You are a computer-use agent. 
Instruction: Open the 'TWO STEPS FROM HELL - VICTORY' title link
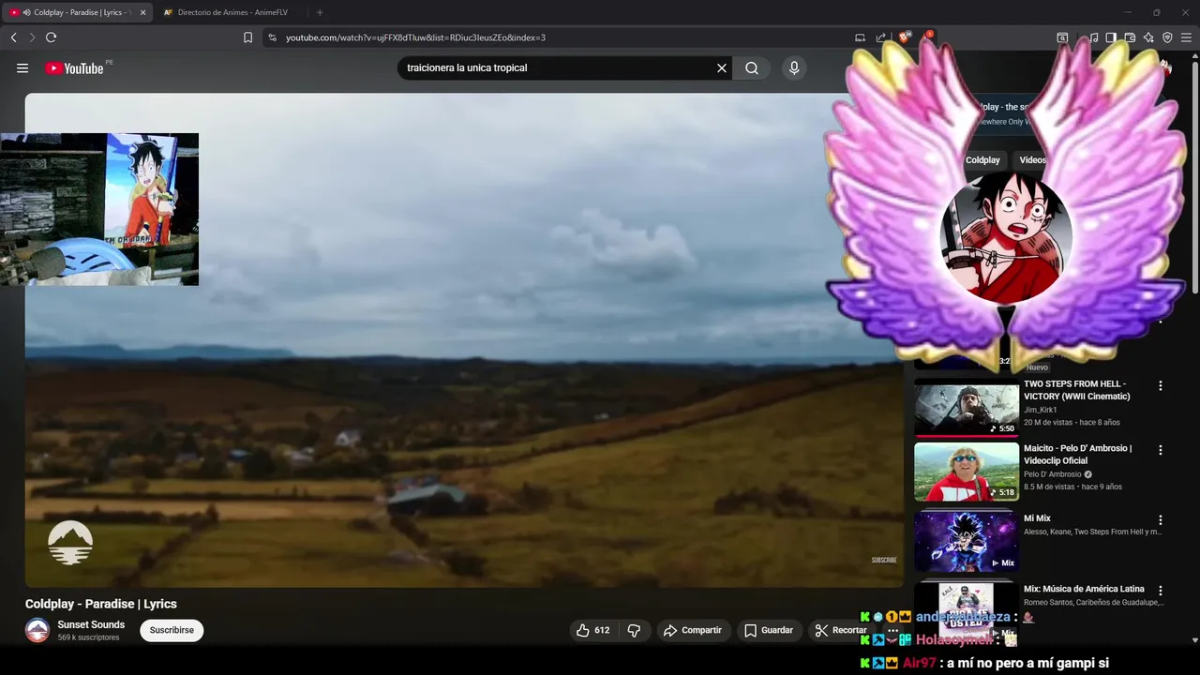pos(1077,390)
